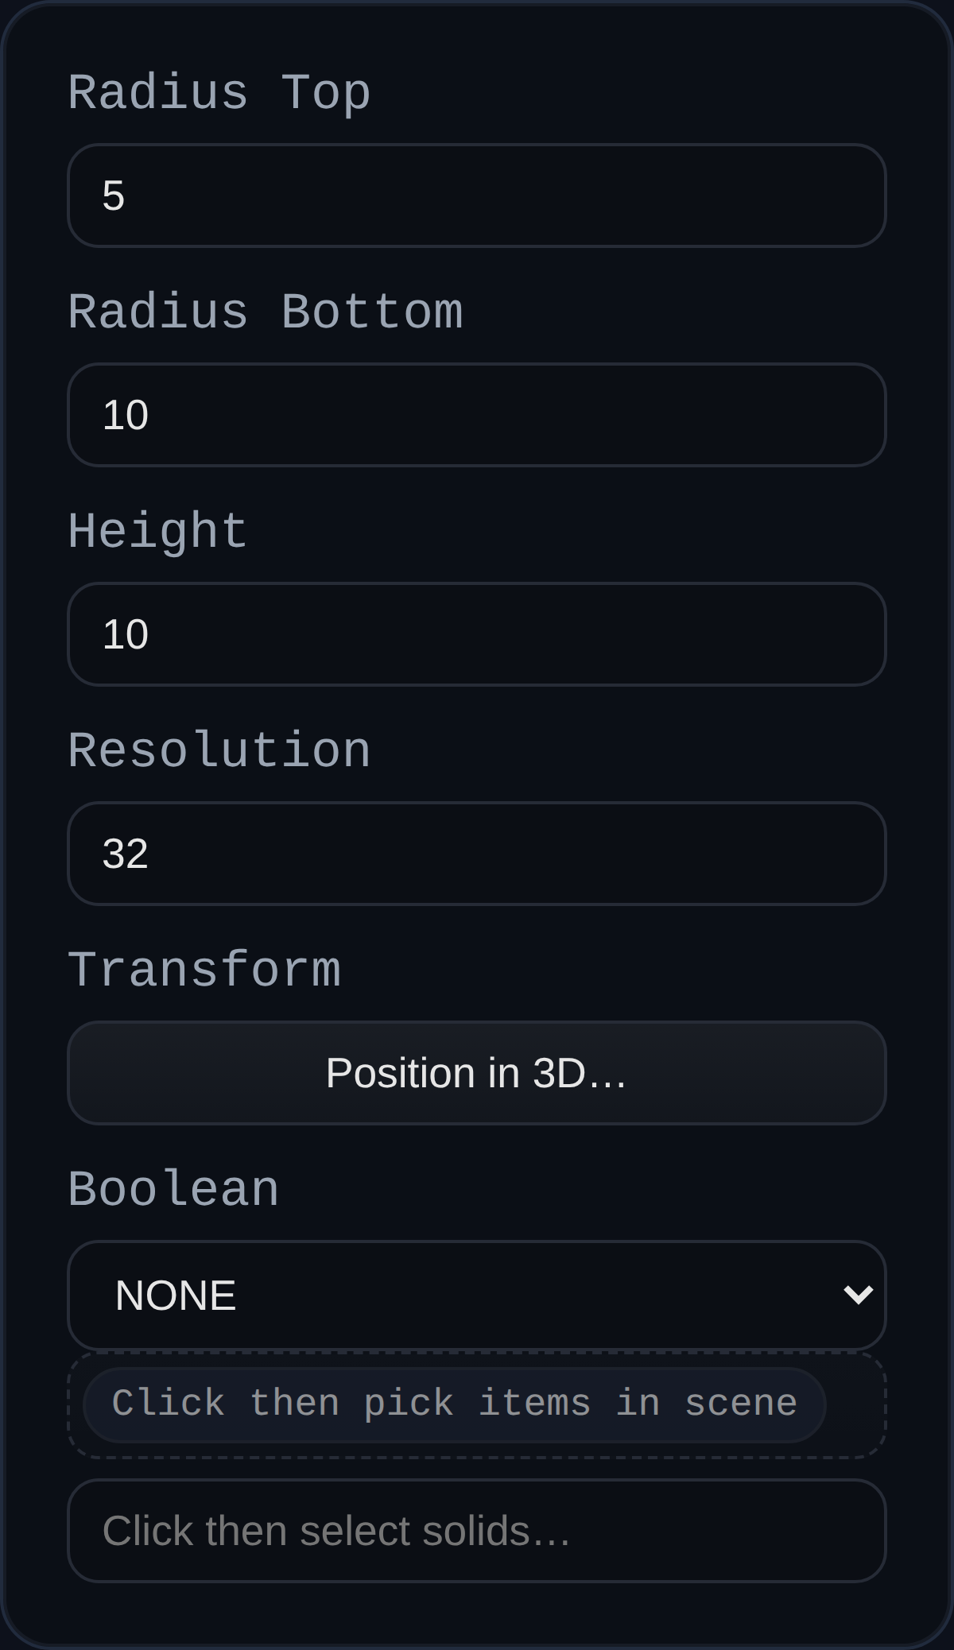Click the Position in 3D transform button
954x1650 pixels.
[476, 1075]
